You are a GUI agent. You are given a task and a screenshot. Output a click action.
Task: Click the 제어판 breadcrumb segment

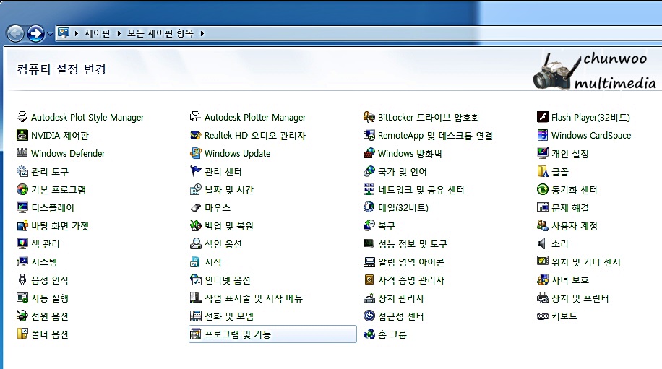pyautogui.click(x=98, y=33)
